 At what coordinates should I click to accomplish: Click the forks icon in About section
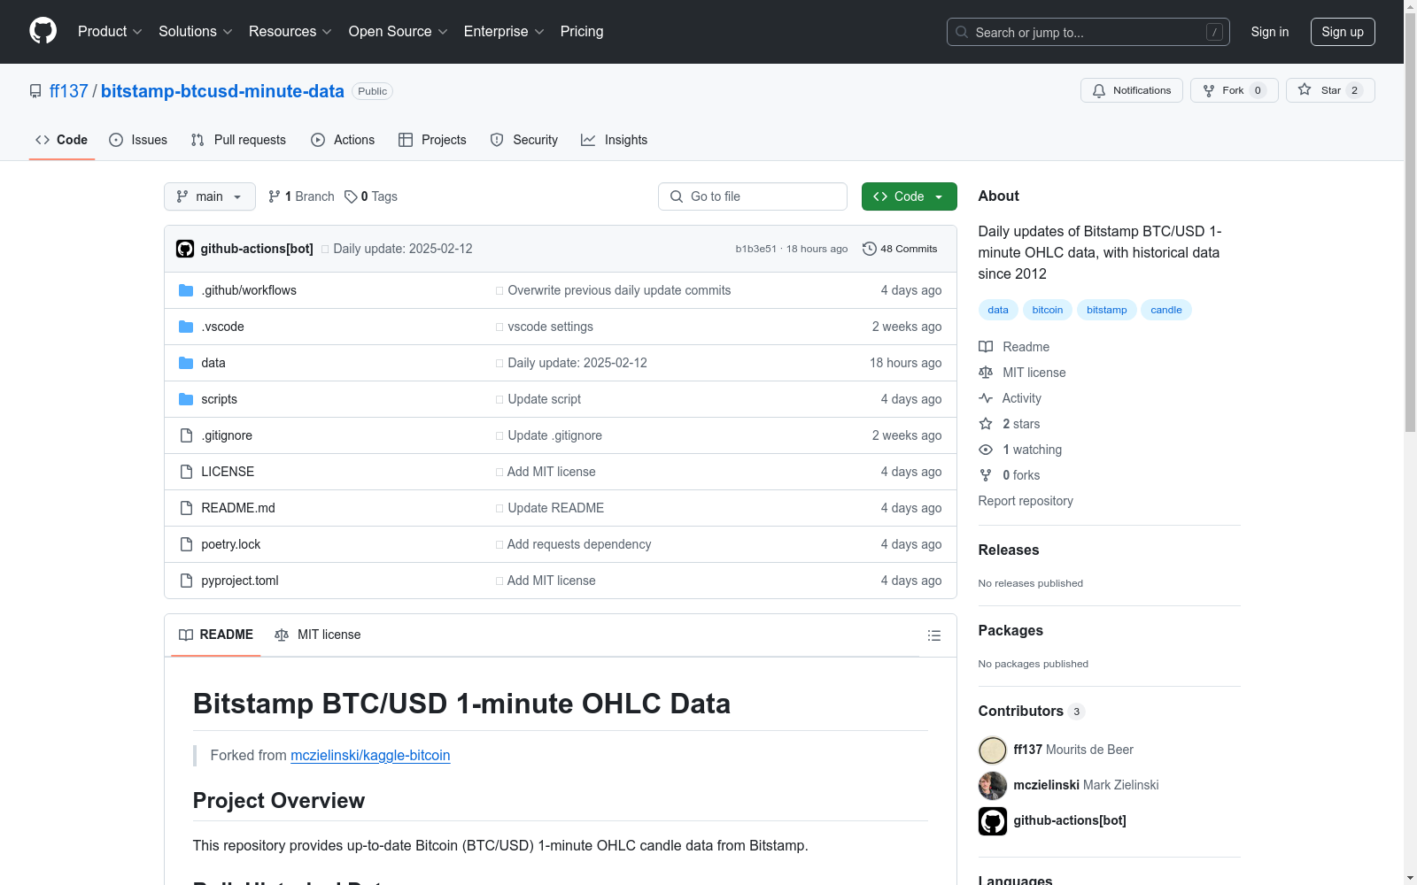point(986,475)
